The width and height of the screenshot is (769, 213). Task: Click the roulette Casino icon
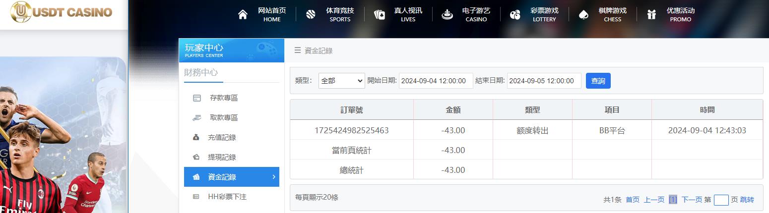[x=447, y=14]
